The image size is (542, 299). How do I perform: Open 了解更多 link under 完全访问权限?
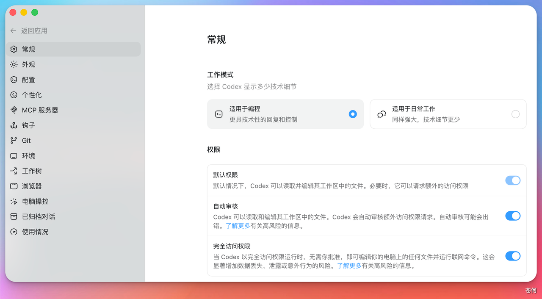[x=349, y=266]
